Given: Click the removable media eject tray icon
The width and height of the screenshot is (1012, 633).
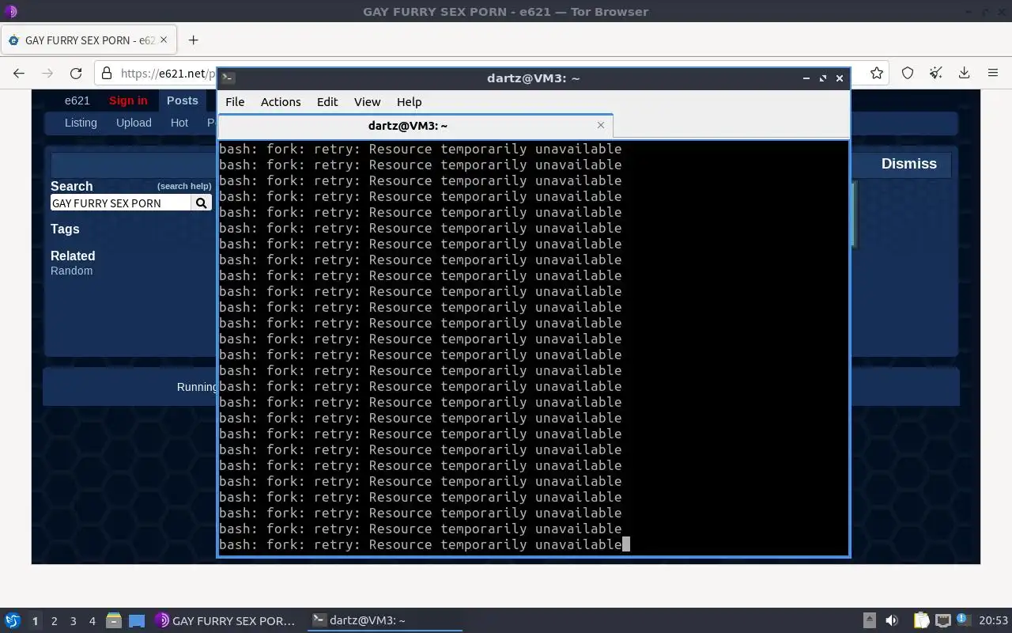Looking at the screenshot, I should [x=869, y=620].
